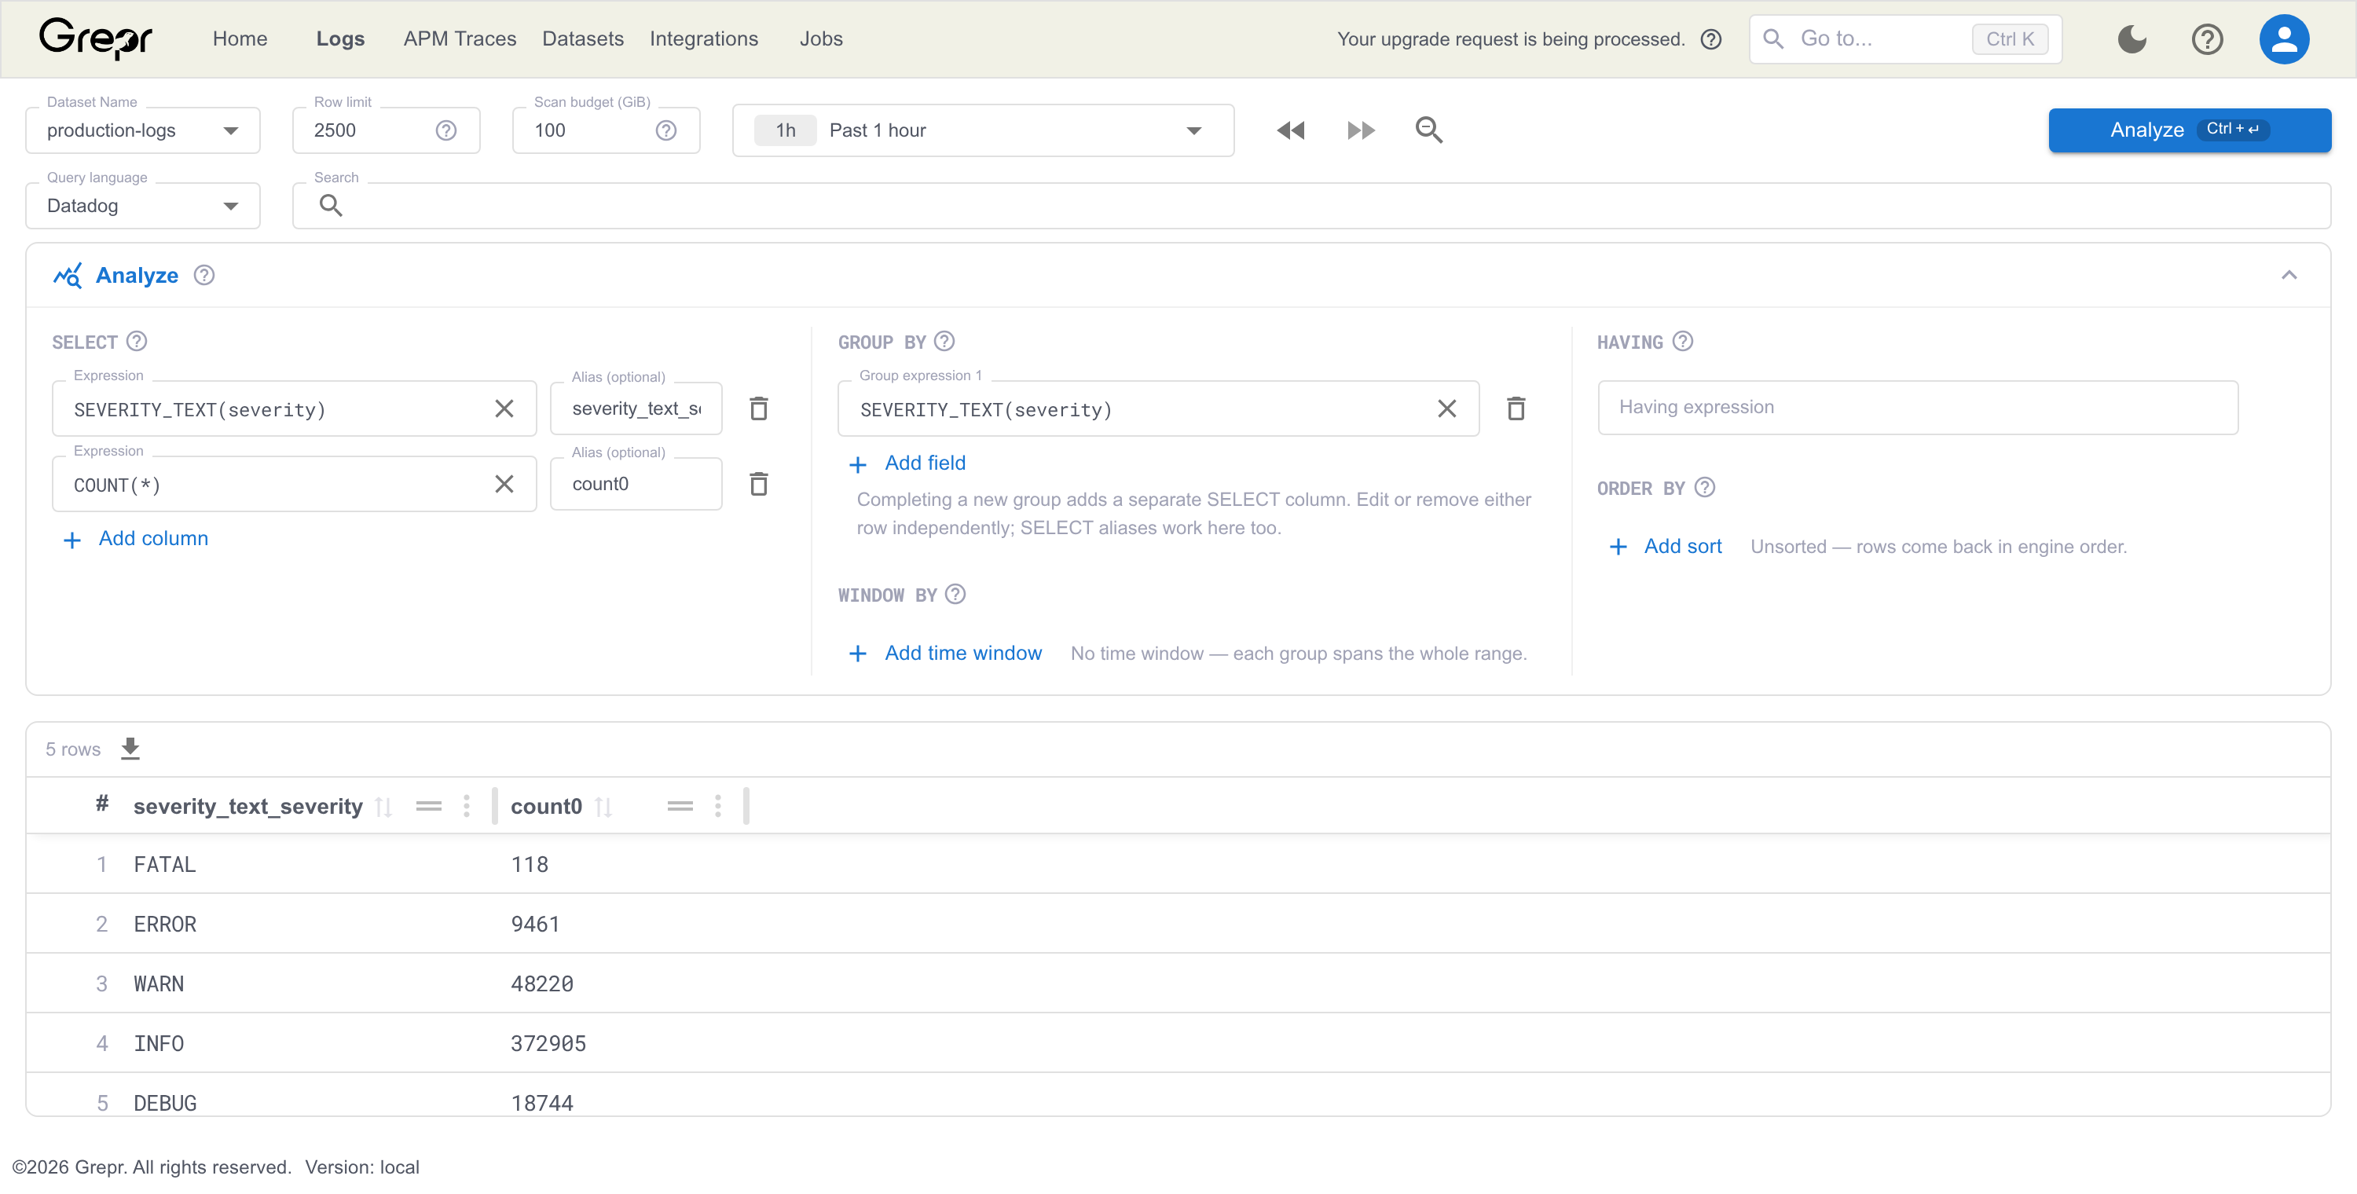This screenshot has width=2357, height=1194.
Task: Select the DEBUG result row
Action: click(x=1178, y=1094)
